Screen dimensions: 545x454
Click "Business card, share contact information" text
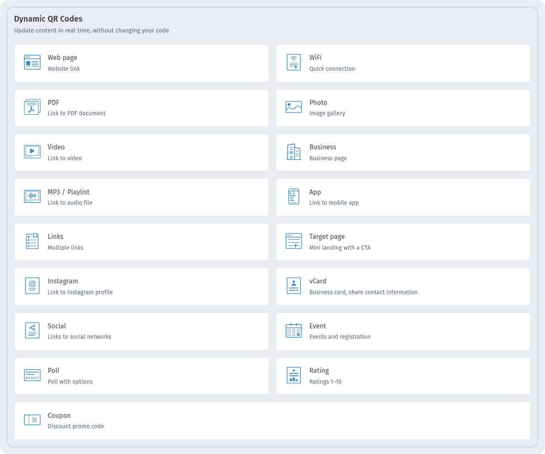click(x=363, y=292)
